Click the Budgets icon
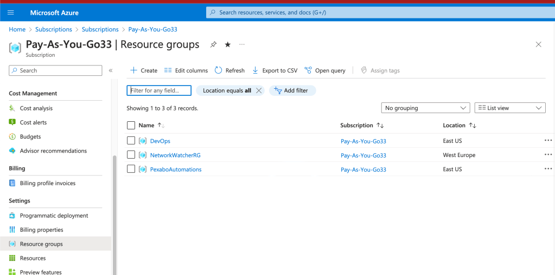Screen dimensions: 555x275 [x=12, y=136]
